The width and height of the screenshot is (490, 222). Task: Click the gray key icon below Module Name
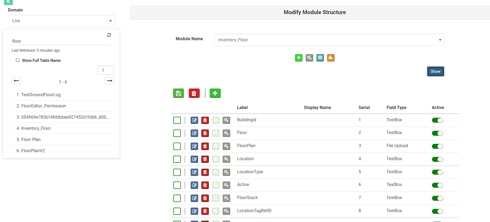(309, 58)
